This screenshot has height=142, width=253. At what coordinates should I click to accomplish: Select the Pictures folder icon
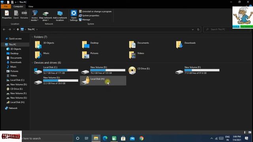[x=85, y=55]
